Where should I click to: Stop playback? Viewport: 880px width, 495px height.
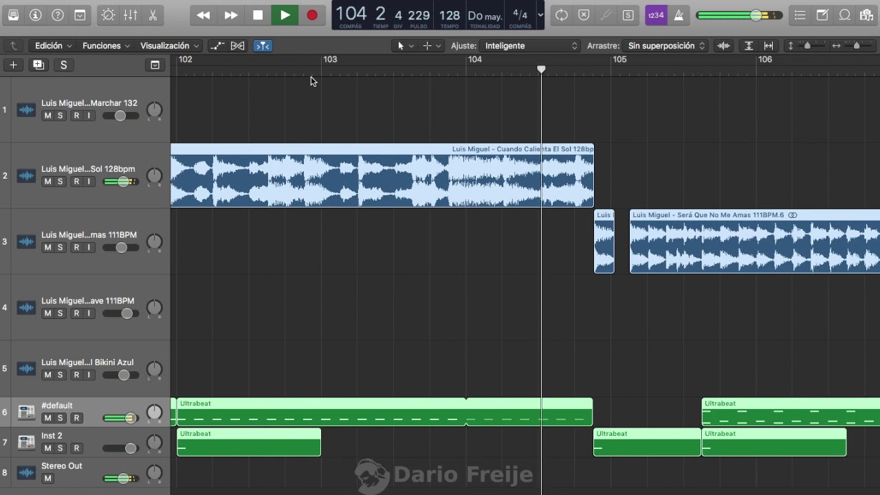[258, 15]
